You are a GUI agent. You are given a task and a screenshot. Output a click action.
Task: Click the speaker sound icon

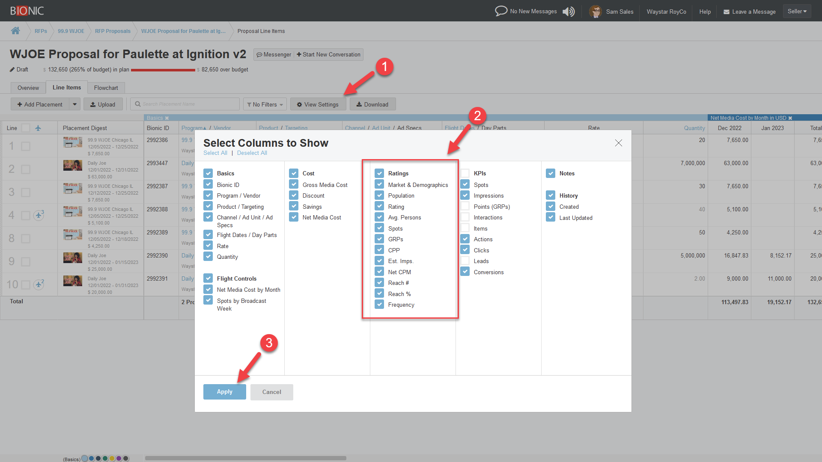pyautogui.click(x=568, y=12)
